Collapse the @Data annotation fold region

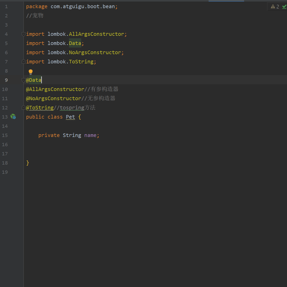click(23, 80)
